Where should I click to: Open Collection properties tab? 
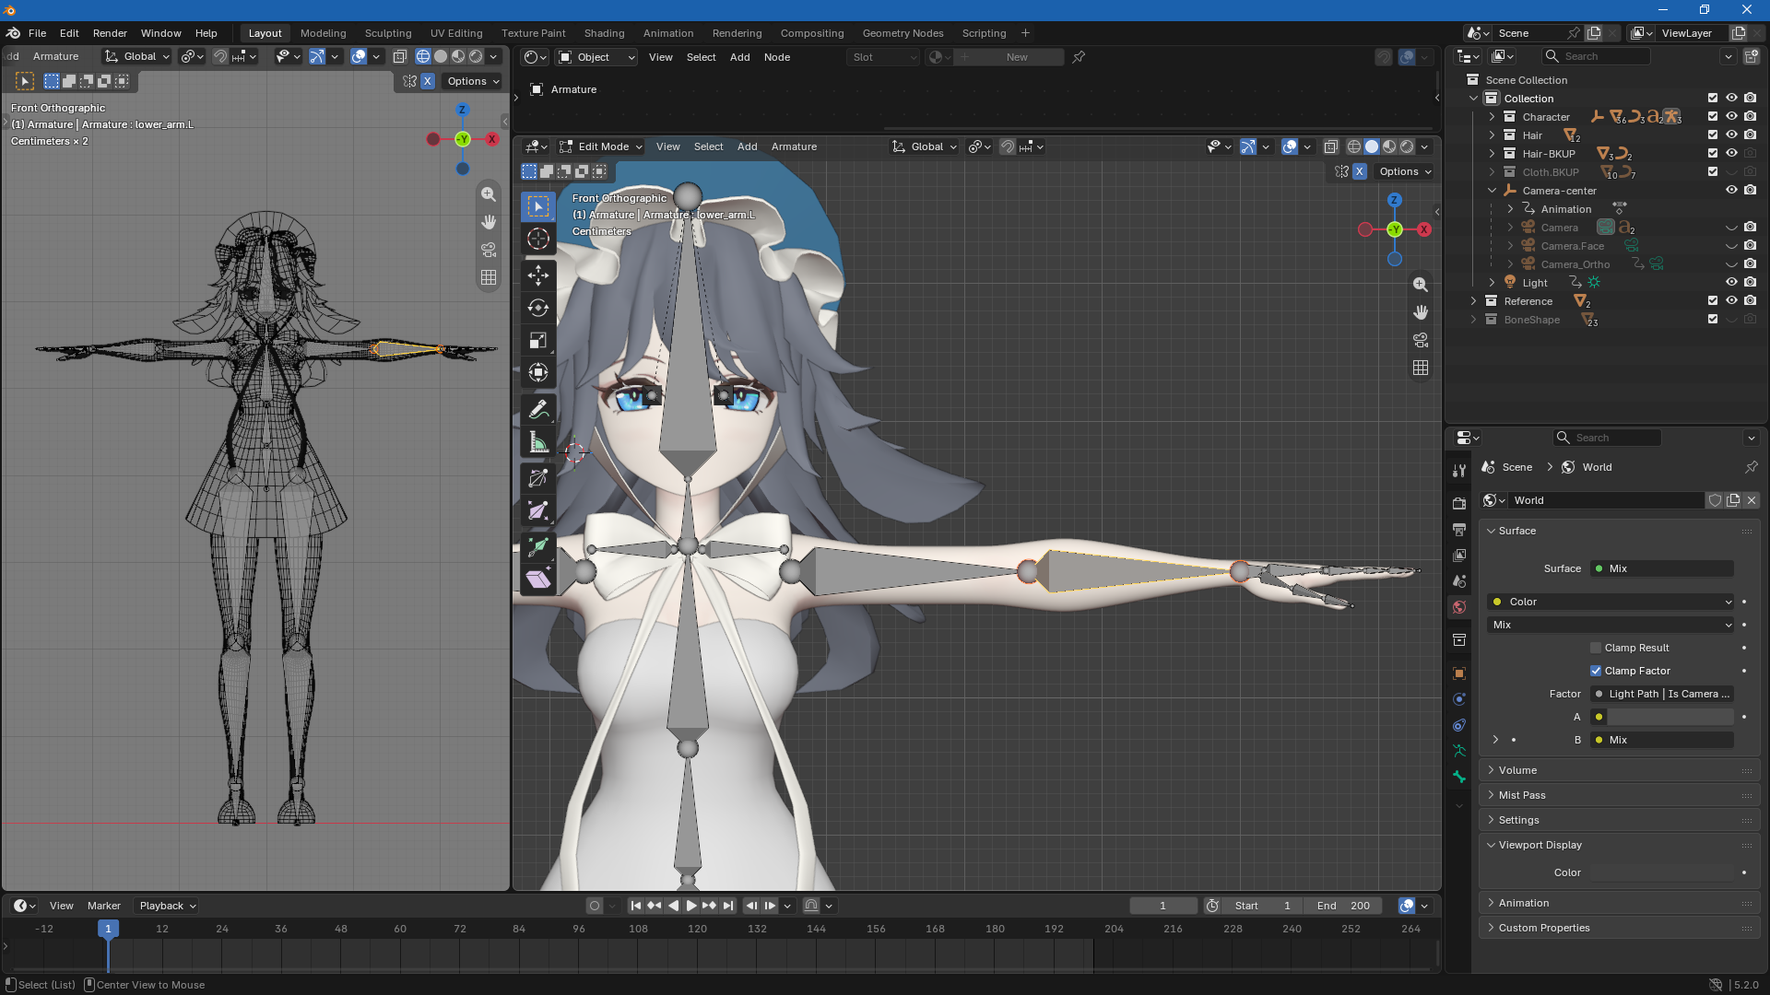point(1459,640)
